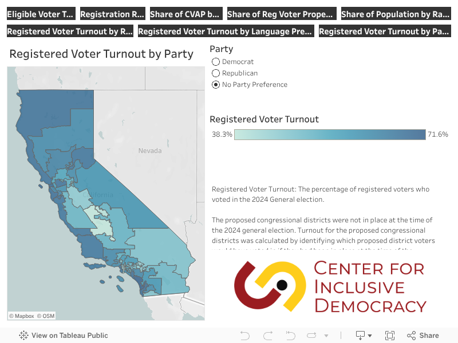Expand the replay speed dropdown arrow

point(320,336)
